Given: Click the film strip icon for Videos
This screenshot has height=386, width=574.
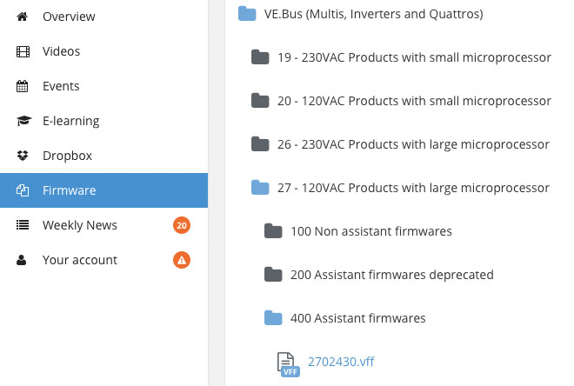Looking at the screenshot, I should tap(23, 51).
